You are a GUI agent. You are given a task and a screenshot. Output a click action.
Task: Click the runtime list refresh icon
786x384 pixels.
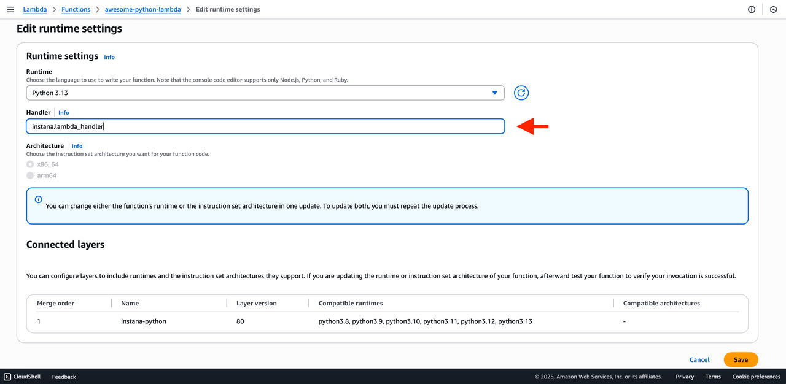tap(521, 93)
